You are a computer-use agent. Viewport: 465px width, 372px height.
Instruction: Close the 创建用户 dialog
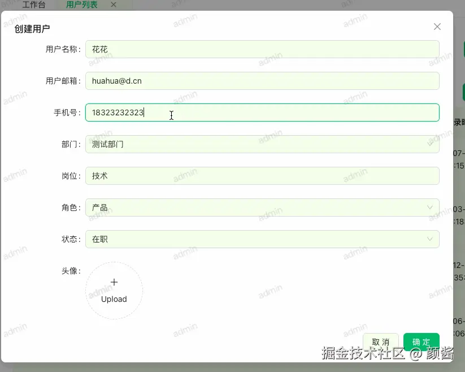pos(437,26)
